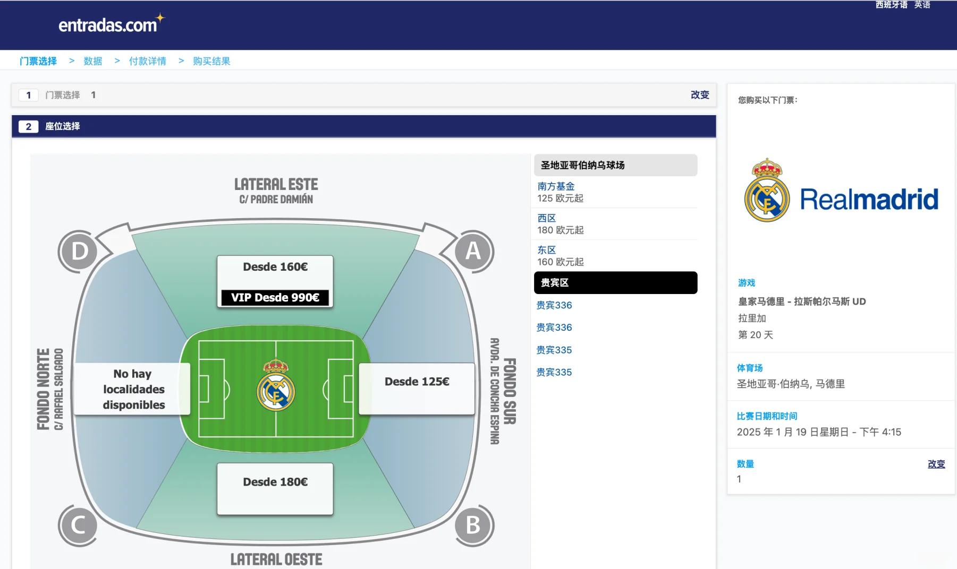Screen dimensions: 957x569
Task: Click the 贵宾区 header in the zone list
Action: (x=615, y=282)
